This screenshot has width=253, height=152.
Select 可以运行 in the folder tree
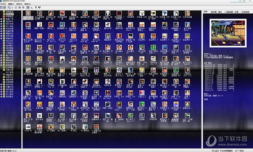[x=10, y=41]
